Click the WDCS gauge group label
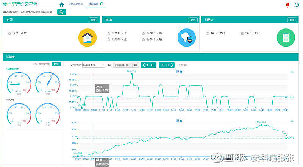 [10, 100]
